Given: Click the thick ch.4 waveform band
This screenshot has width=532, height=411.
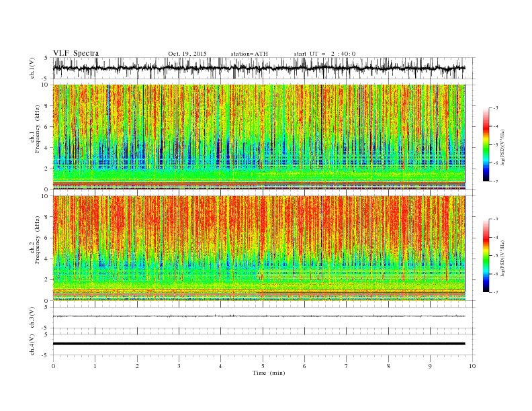Looking at the screenshot, I should click(259, 344).
